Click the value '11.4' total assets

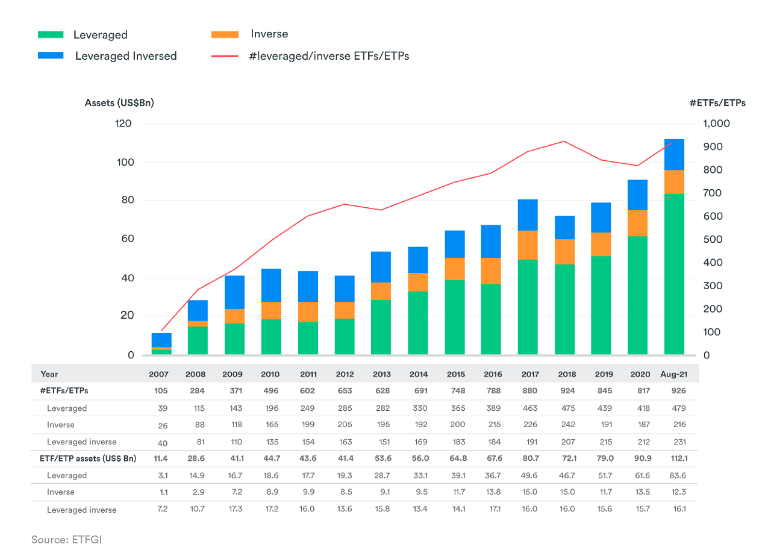point(159,458)
